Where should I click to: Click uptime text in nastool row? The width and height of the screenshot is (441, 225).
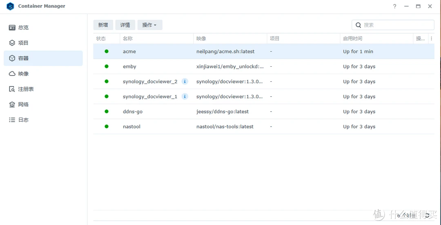click(359, 127)
